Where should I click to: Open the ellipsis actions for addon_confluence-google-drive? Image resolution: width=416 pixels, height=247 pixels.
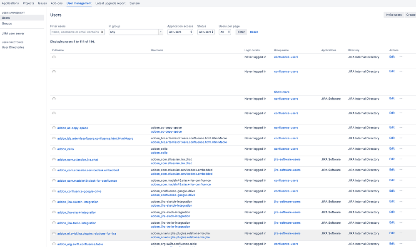401,191
